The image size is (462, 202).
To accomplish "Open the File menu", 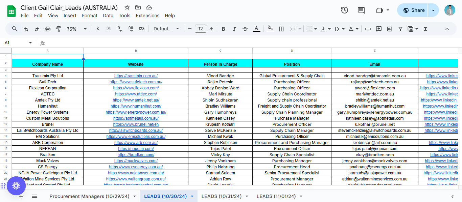I will pyautogui.click(x=25, y=16).
